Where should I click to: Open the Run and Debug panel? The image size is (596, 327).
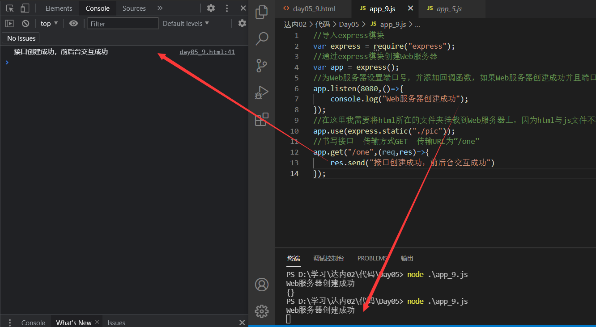(x=262, y=92)
